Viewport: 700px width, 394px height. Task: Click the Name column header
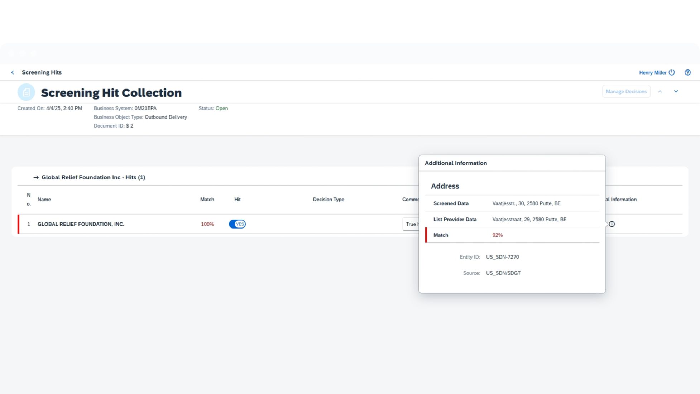(44, 200)
